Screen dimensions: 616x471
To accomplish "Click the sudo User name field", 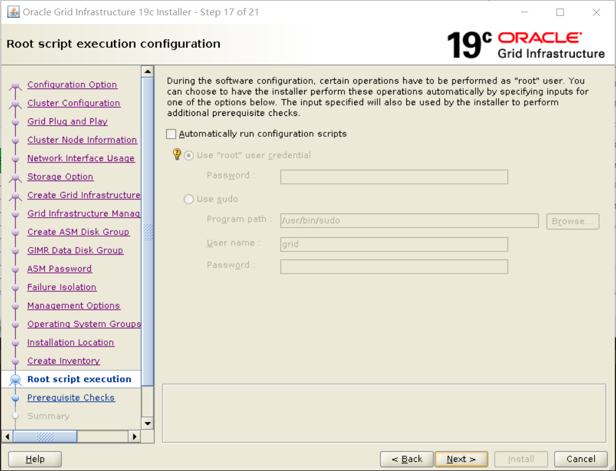I will pyautogui.click(x=394, y=244).
